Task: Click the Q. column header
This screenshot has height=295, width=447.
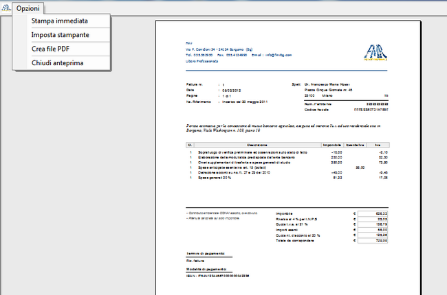Action: point(190,145)
